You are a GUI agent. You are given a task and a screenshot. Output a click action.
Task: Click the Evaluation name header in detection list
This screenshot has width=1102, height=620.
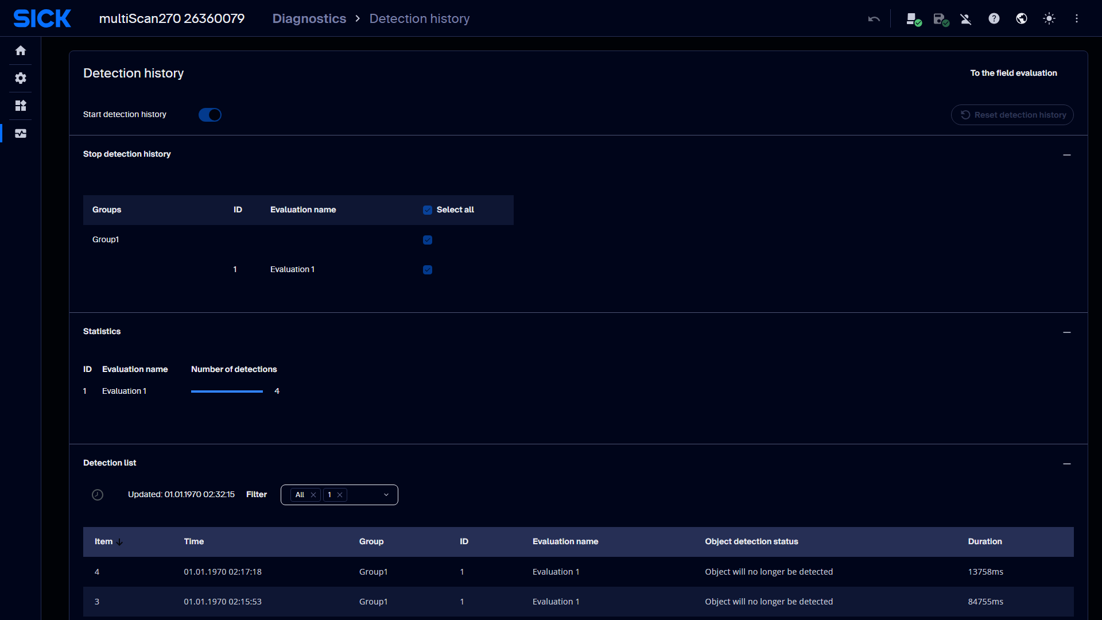pos(565,541)
